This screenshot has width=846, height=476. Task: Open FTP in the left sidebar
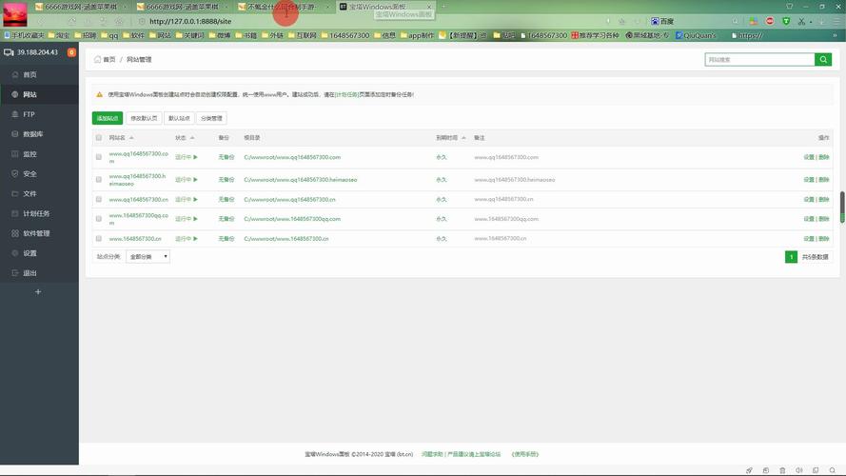[29, 114]
